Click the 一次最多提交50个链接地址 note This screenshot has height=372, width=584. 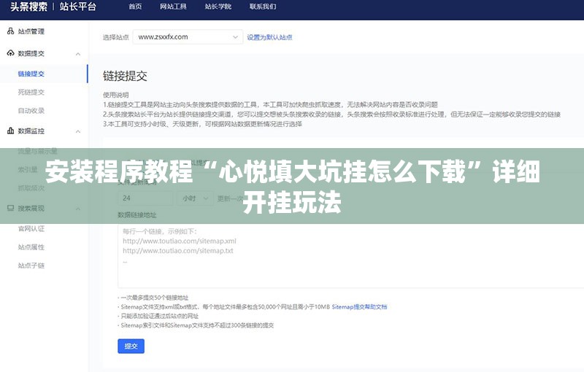coord(155,298)
